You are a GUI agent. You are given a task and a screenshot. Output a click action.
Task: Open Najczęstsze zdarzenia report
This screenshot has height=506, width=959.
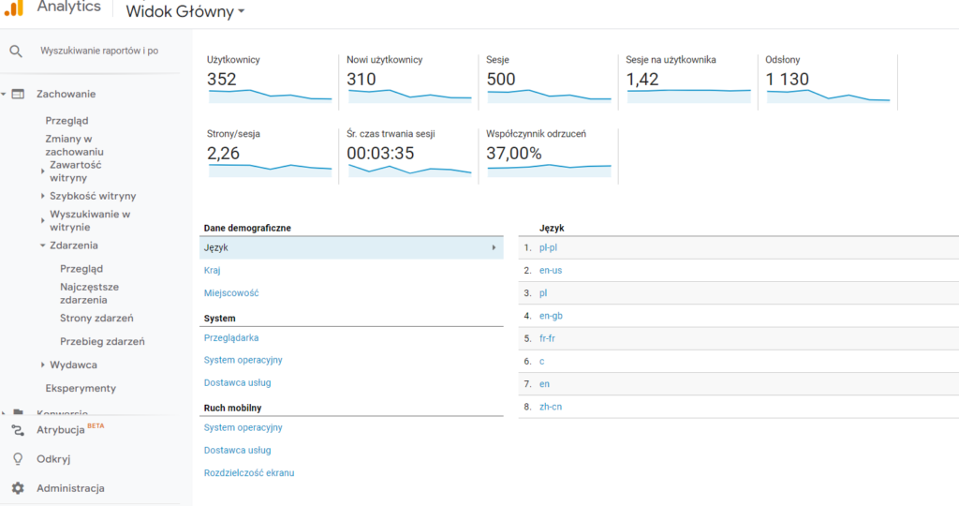89,293
